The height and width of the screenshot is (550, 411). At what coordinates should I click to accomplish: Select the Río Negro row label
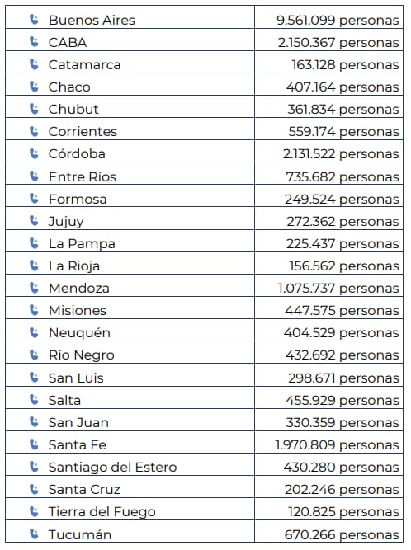[82, 355]
